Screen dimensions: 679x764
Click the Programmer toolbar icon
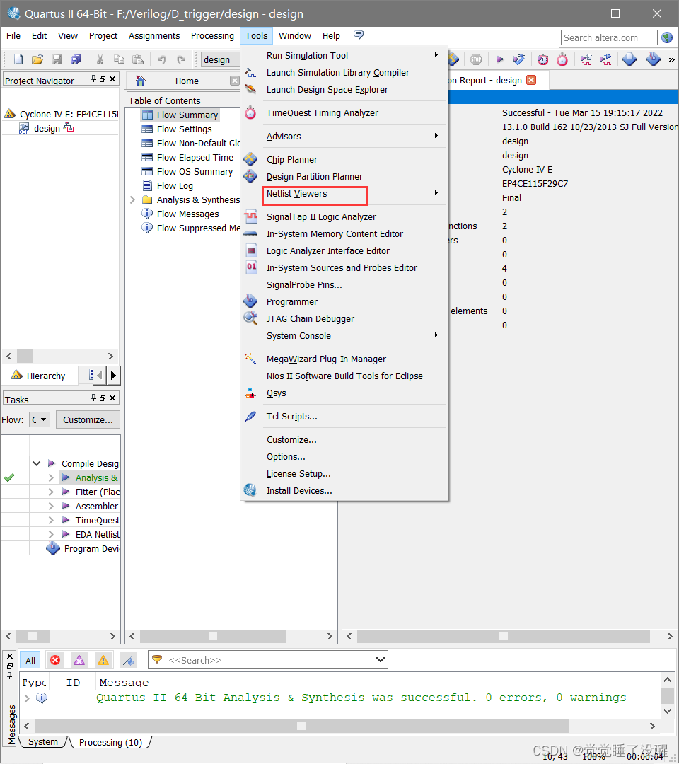[x=654, y=59]
